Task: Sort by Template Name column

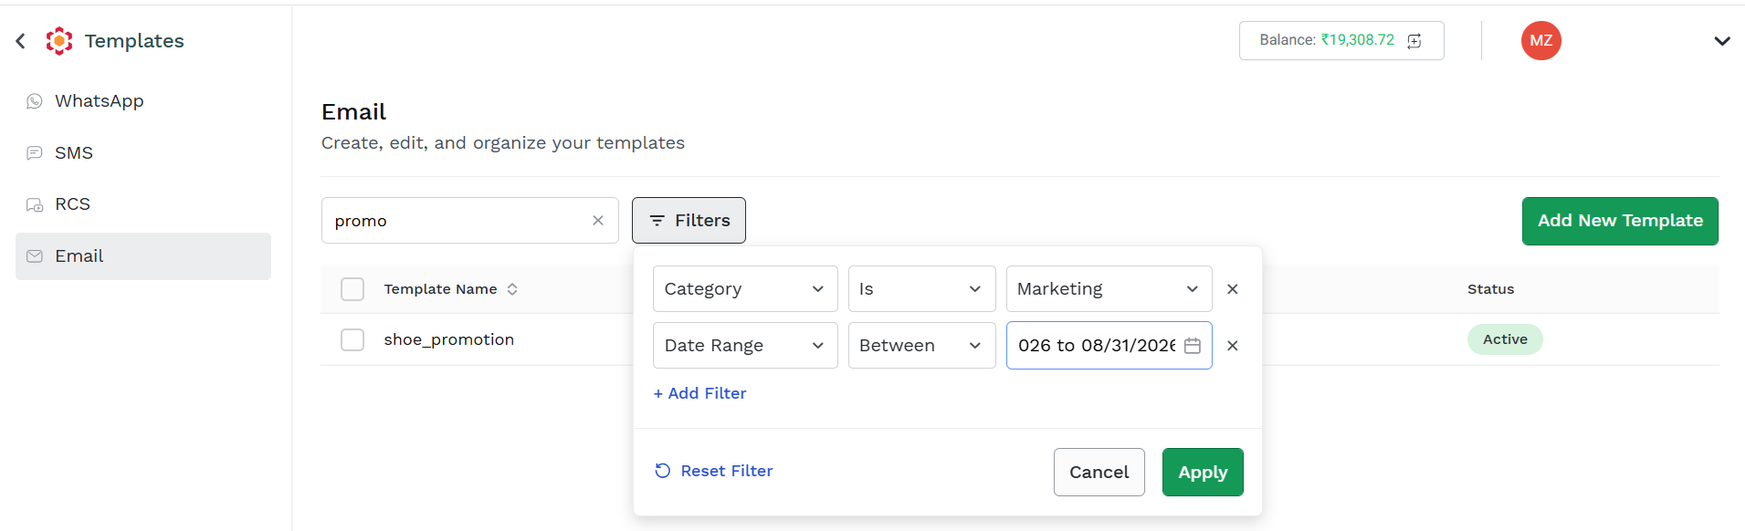Action: point(512,289)
